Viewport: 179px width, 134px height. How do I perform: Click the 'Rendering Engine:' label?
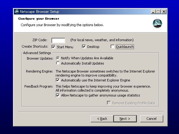point(39,71)
